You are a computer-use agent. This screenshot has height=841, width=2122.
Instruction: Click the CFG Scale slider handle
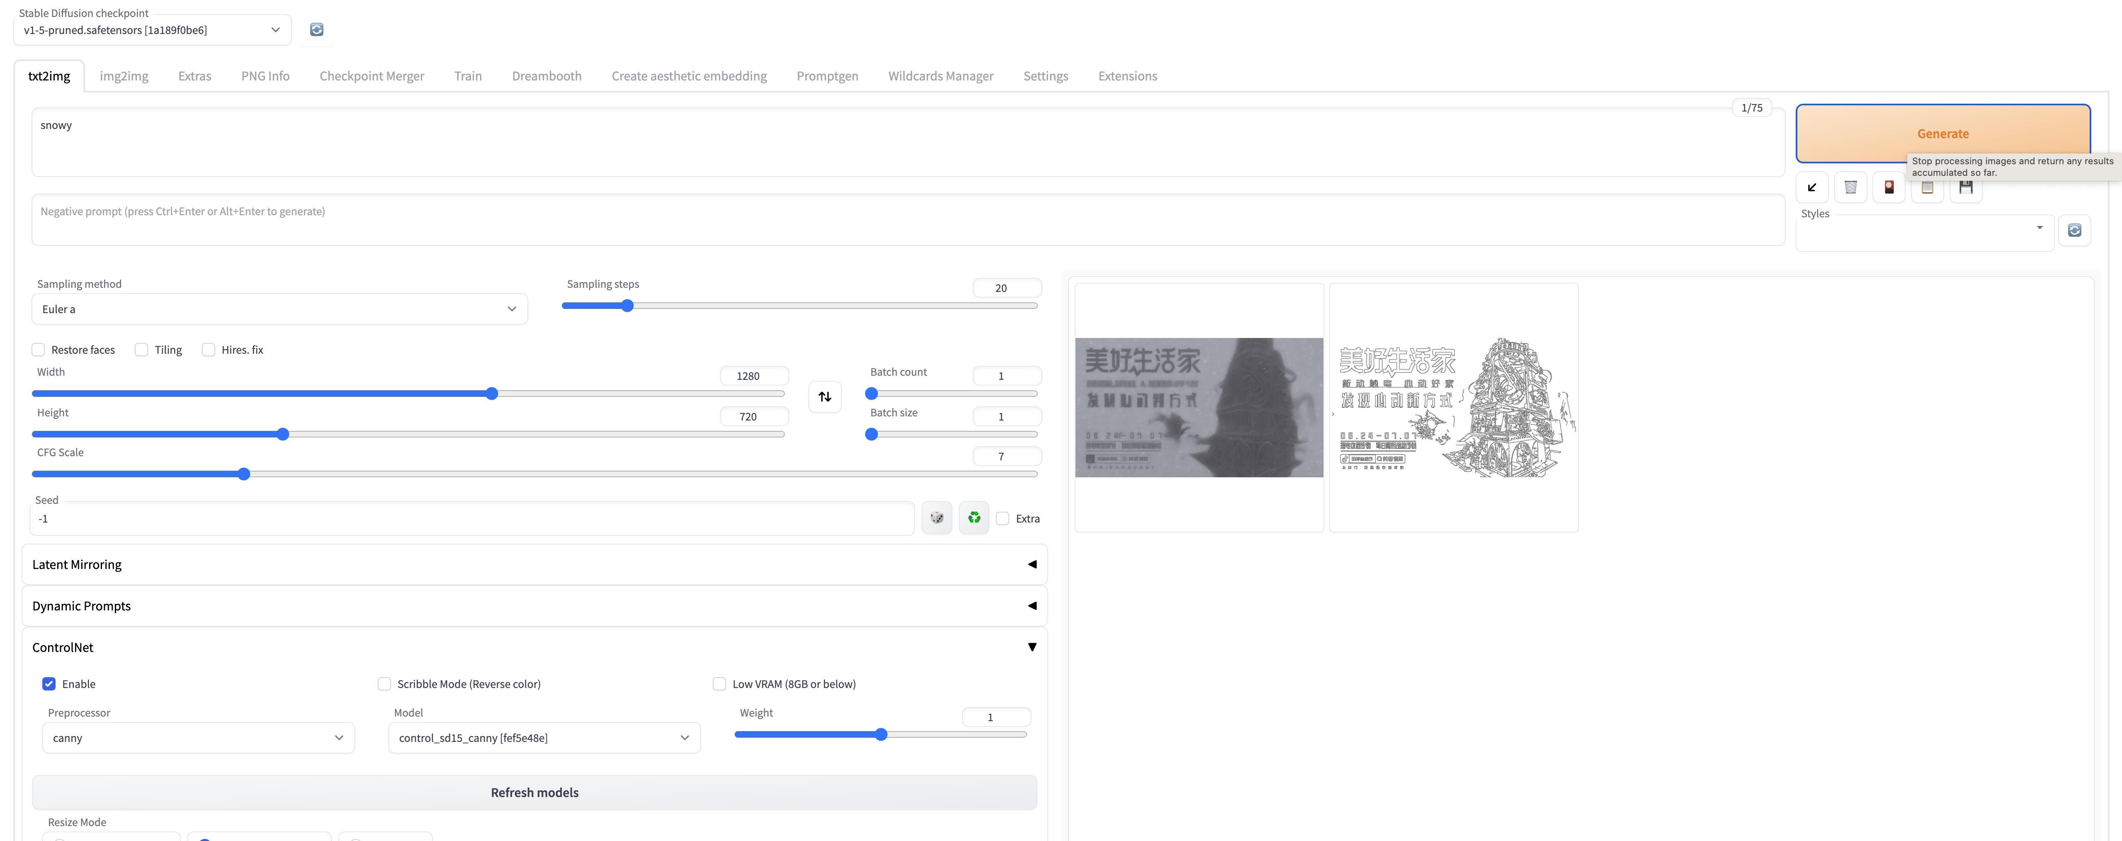click(244, 474)
